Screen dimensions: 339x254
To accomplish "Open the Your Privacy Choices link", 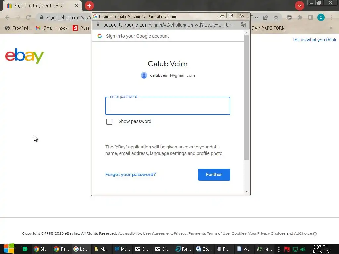I will coord(267,233).
